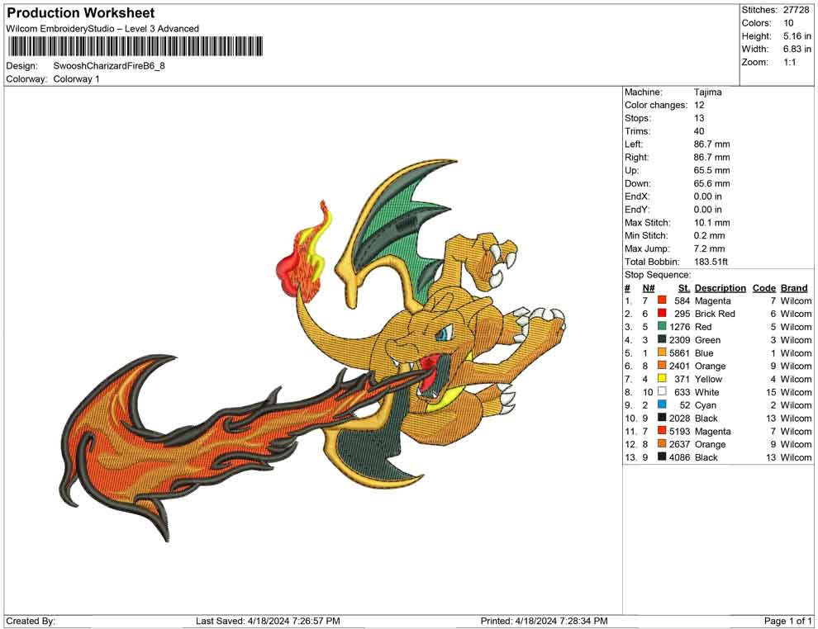This screenshot has width=818, height=629.
Task: Select the Orange swatch with 2401 stitches
Action: pyautogui.click(x=662, y=366)
